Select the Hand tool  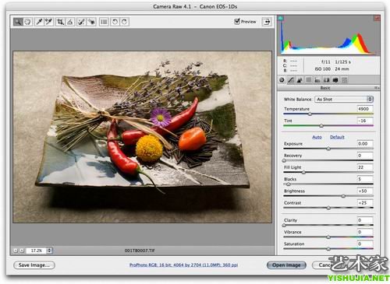[x=27, y=22]
